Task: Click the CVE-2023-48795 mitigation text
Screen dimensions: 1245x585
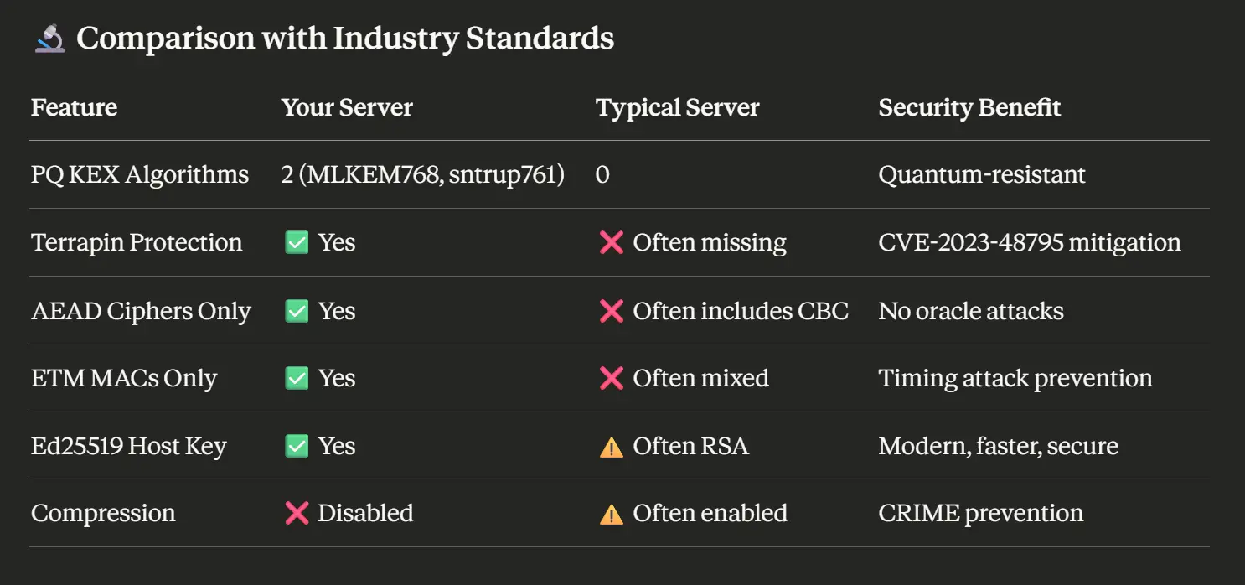Action: (1030, 243)
